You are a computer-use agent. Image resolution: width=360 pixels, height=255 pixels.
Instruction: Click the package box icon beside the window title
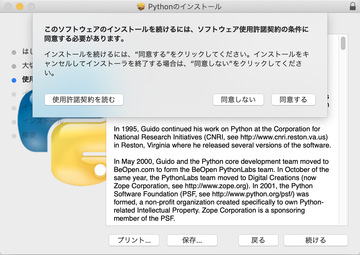pos(141,6)
